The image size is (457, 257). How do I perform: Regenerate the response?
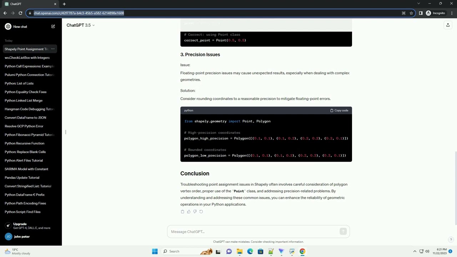(201, 212)
